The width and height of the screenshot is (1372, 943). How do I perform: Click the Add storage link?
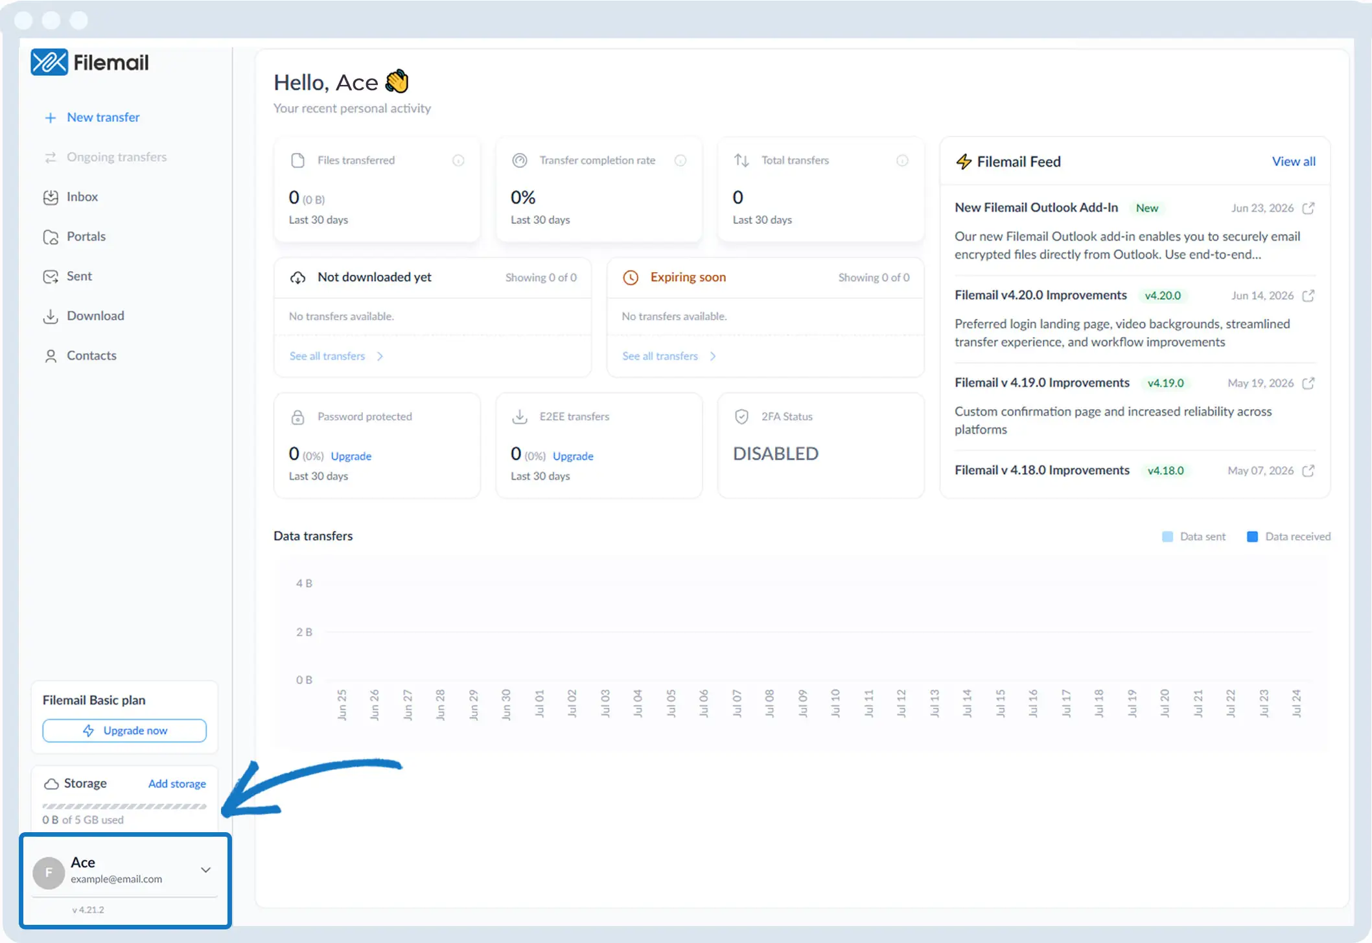177,784
